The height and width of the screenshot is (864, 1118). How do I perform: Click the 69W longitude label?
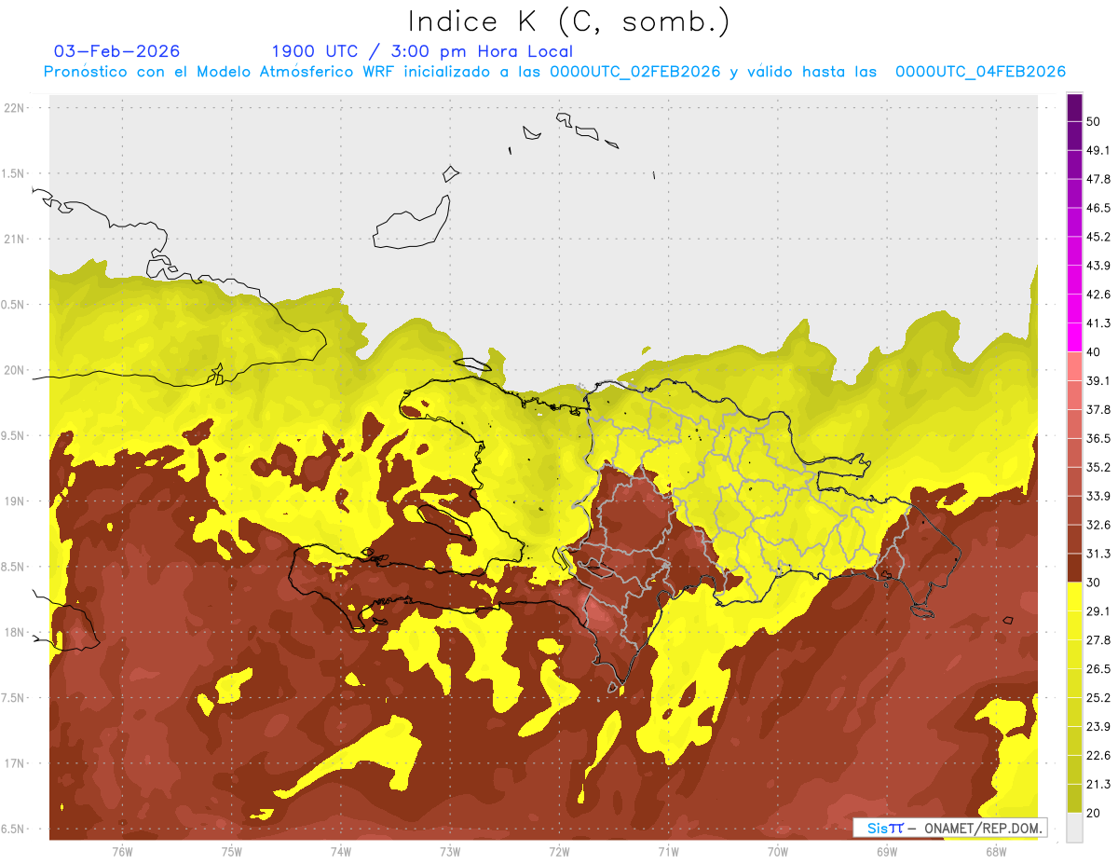pos(887,851)
